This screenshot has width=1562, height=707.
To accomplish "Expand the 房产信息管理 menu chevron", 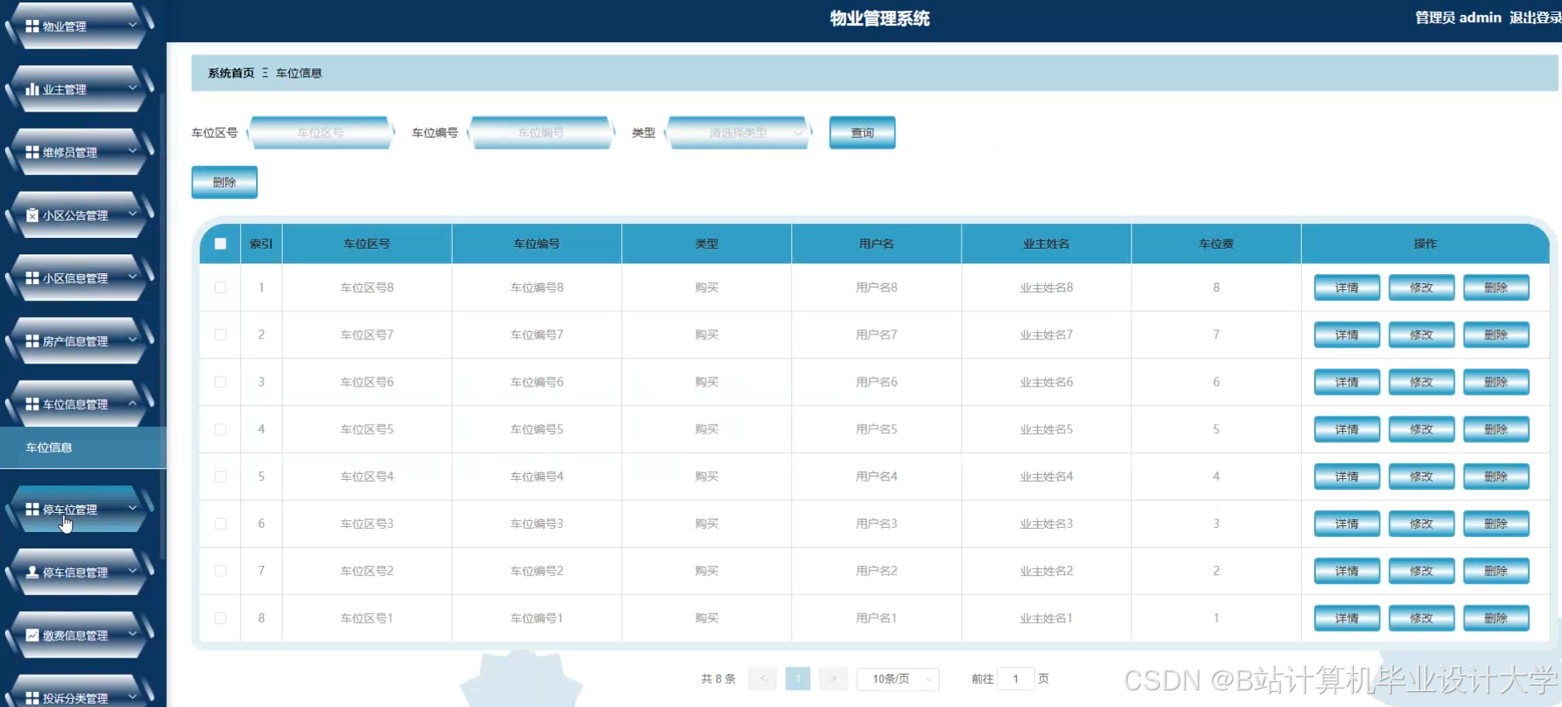I will pyautogui.click(x=132, y=340).
